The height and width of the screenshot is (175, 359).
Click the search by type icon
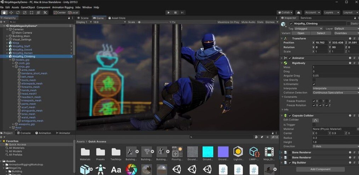point(256,137)
